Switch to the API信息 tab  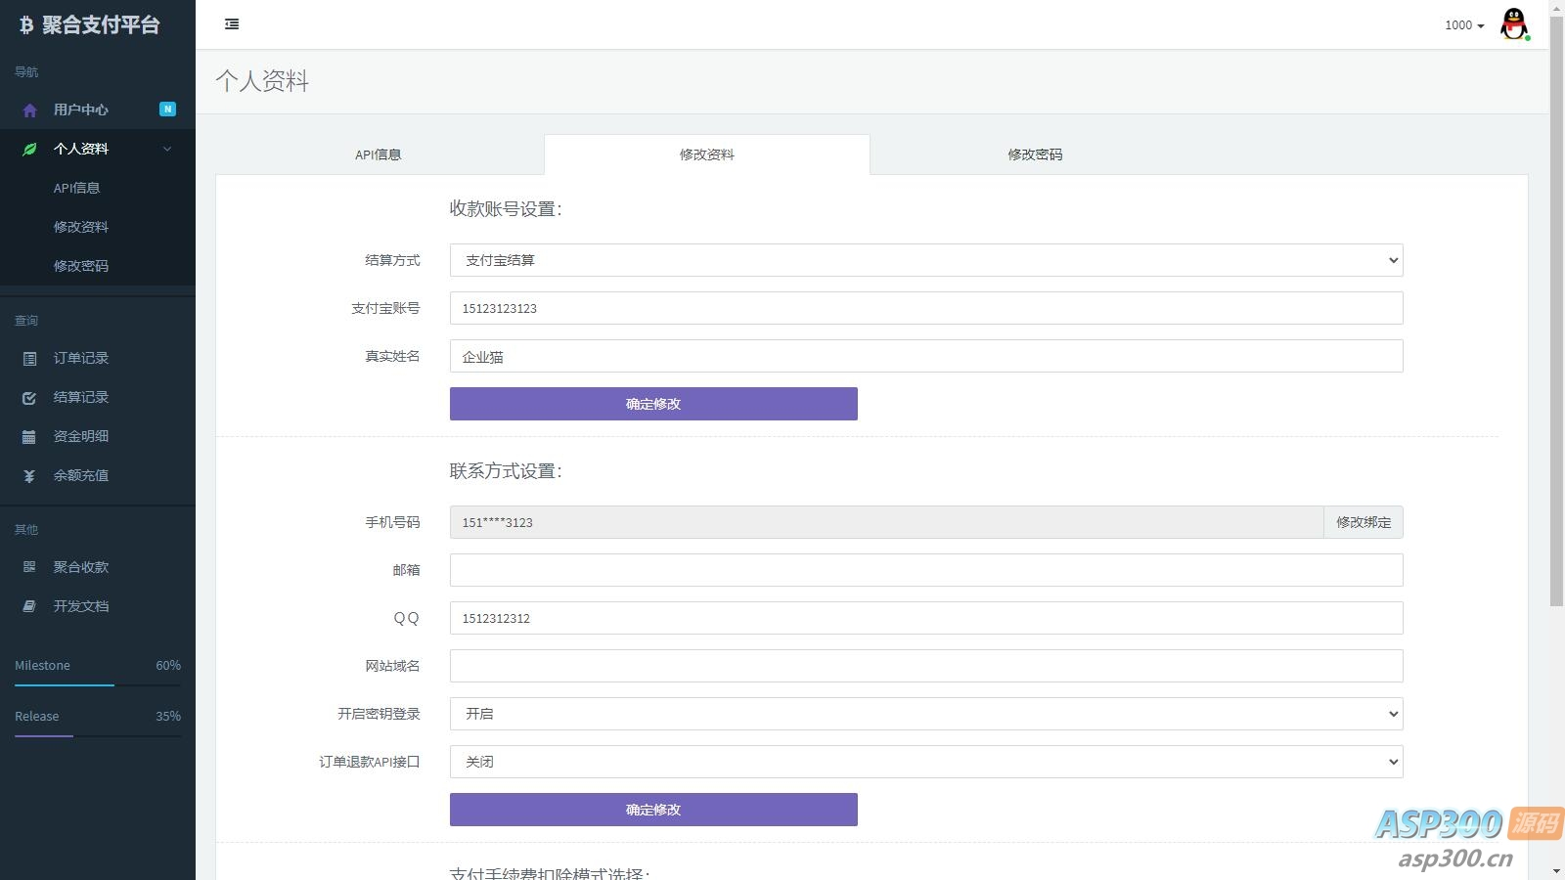click(379, 154)
